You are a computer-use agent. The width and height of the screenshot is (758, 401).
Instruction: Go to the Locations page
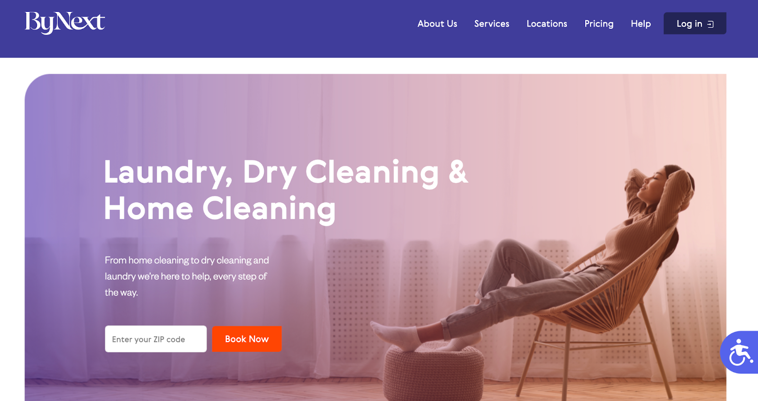[x=547, y=24]
